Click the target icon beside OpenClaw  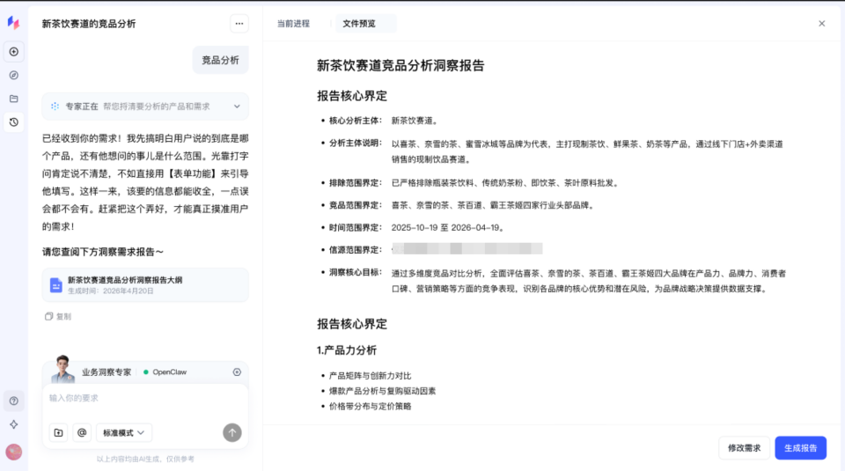[x=237, y=372]
